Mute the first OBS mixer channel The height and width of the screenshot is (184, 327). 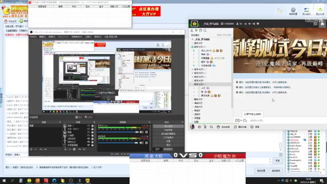[141, 132]
